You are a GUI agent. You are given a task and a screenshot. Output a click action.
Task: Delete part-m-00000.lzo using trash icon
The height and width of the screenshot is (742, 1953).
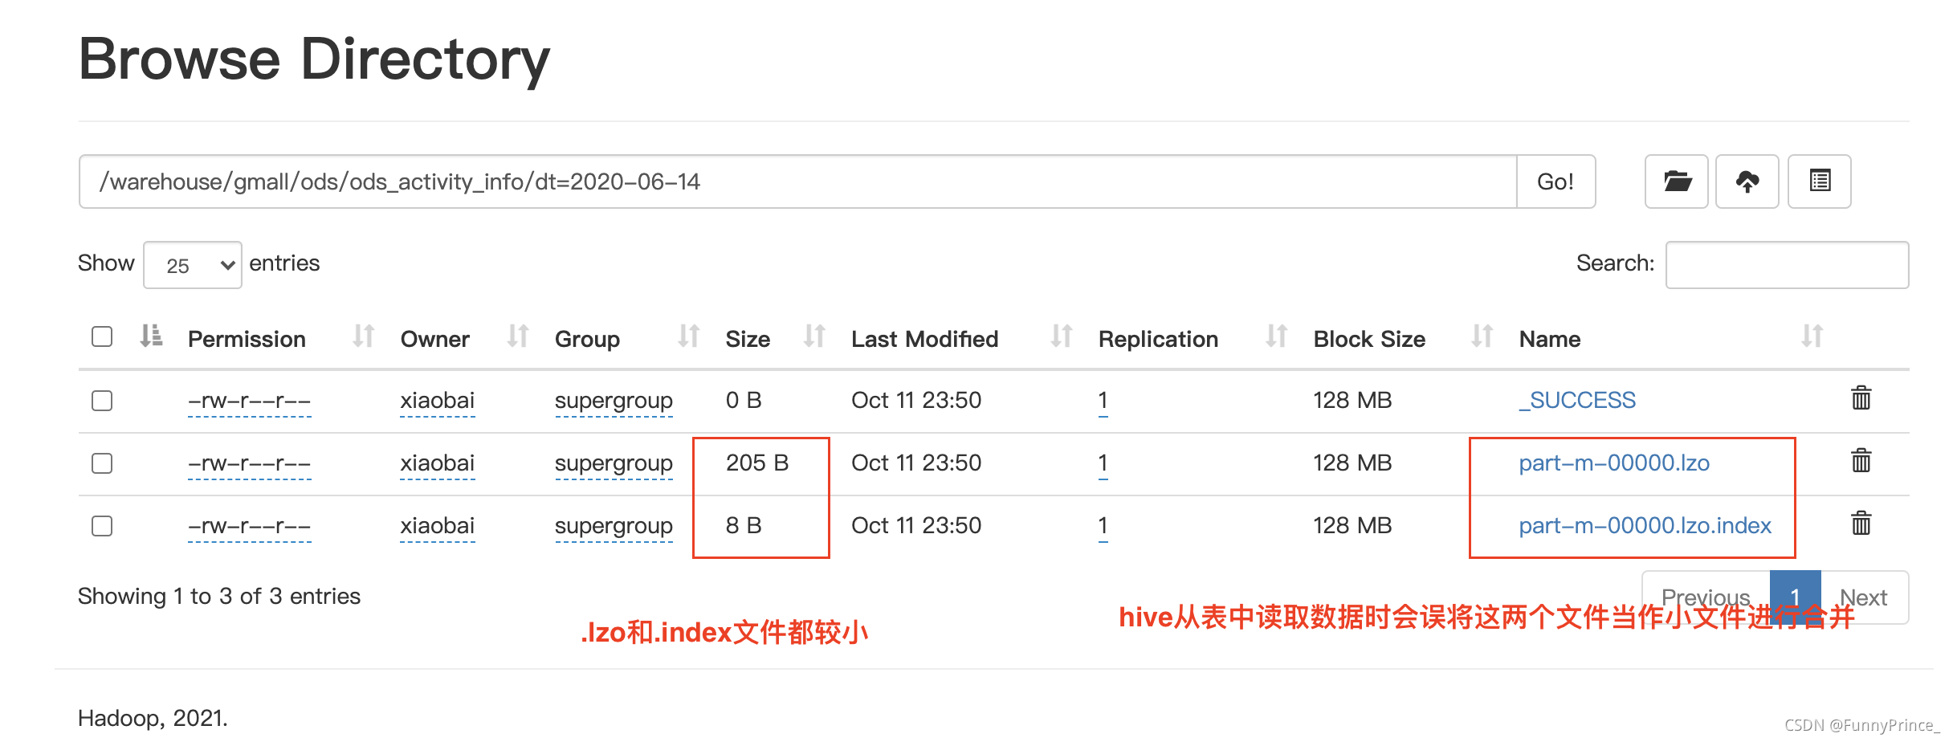(1861, 461)
